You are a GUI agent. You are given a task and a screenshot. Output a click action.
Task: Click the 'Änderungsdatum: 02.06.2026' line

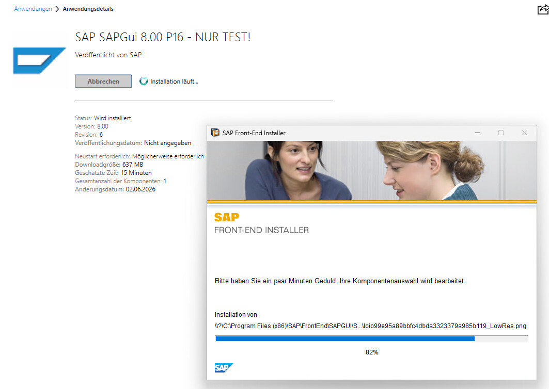(115, 189)
